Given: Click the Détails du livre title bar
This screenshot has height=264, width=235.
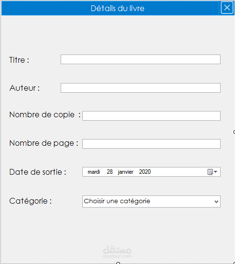Looking at the screenshot, I should (110, 8).
